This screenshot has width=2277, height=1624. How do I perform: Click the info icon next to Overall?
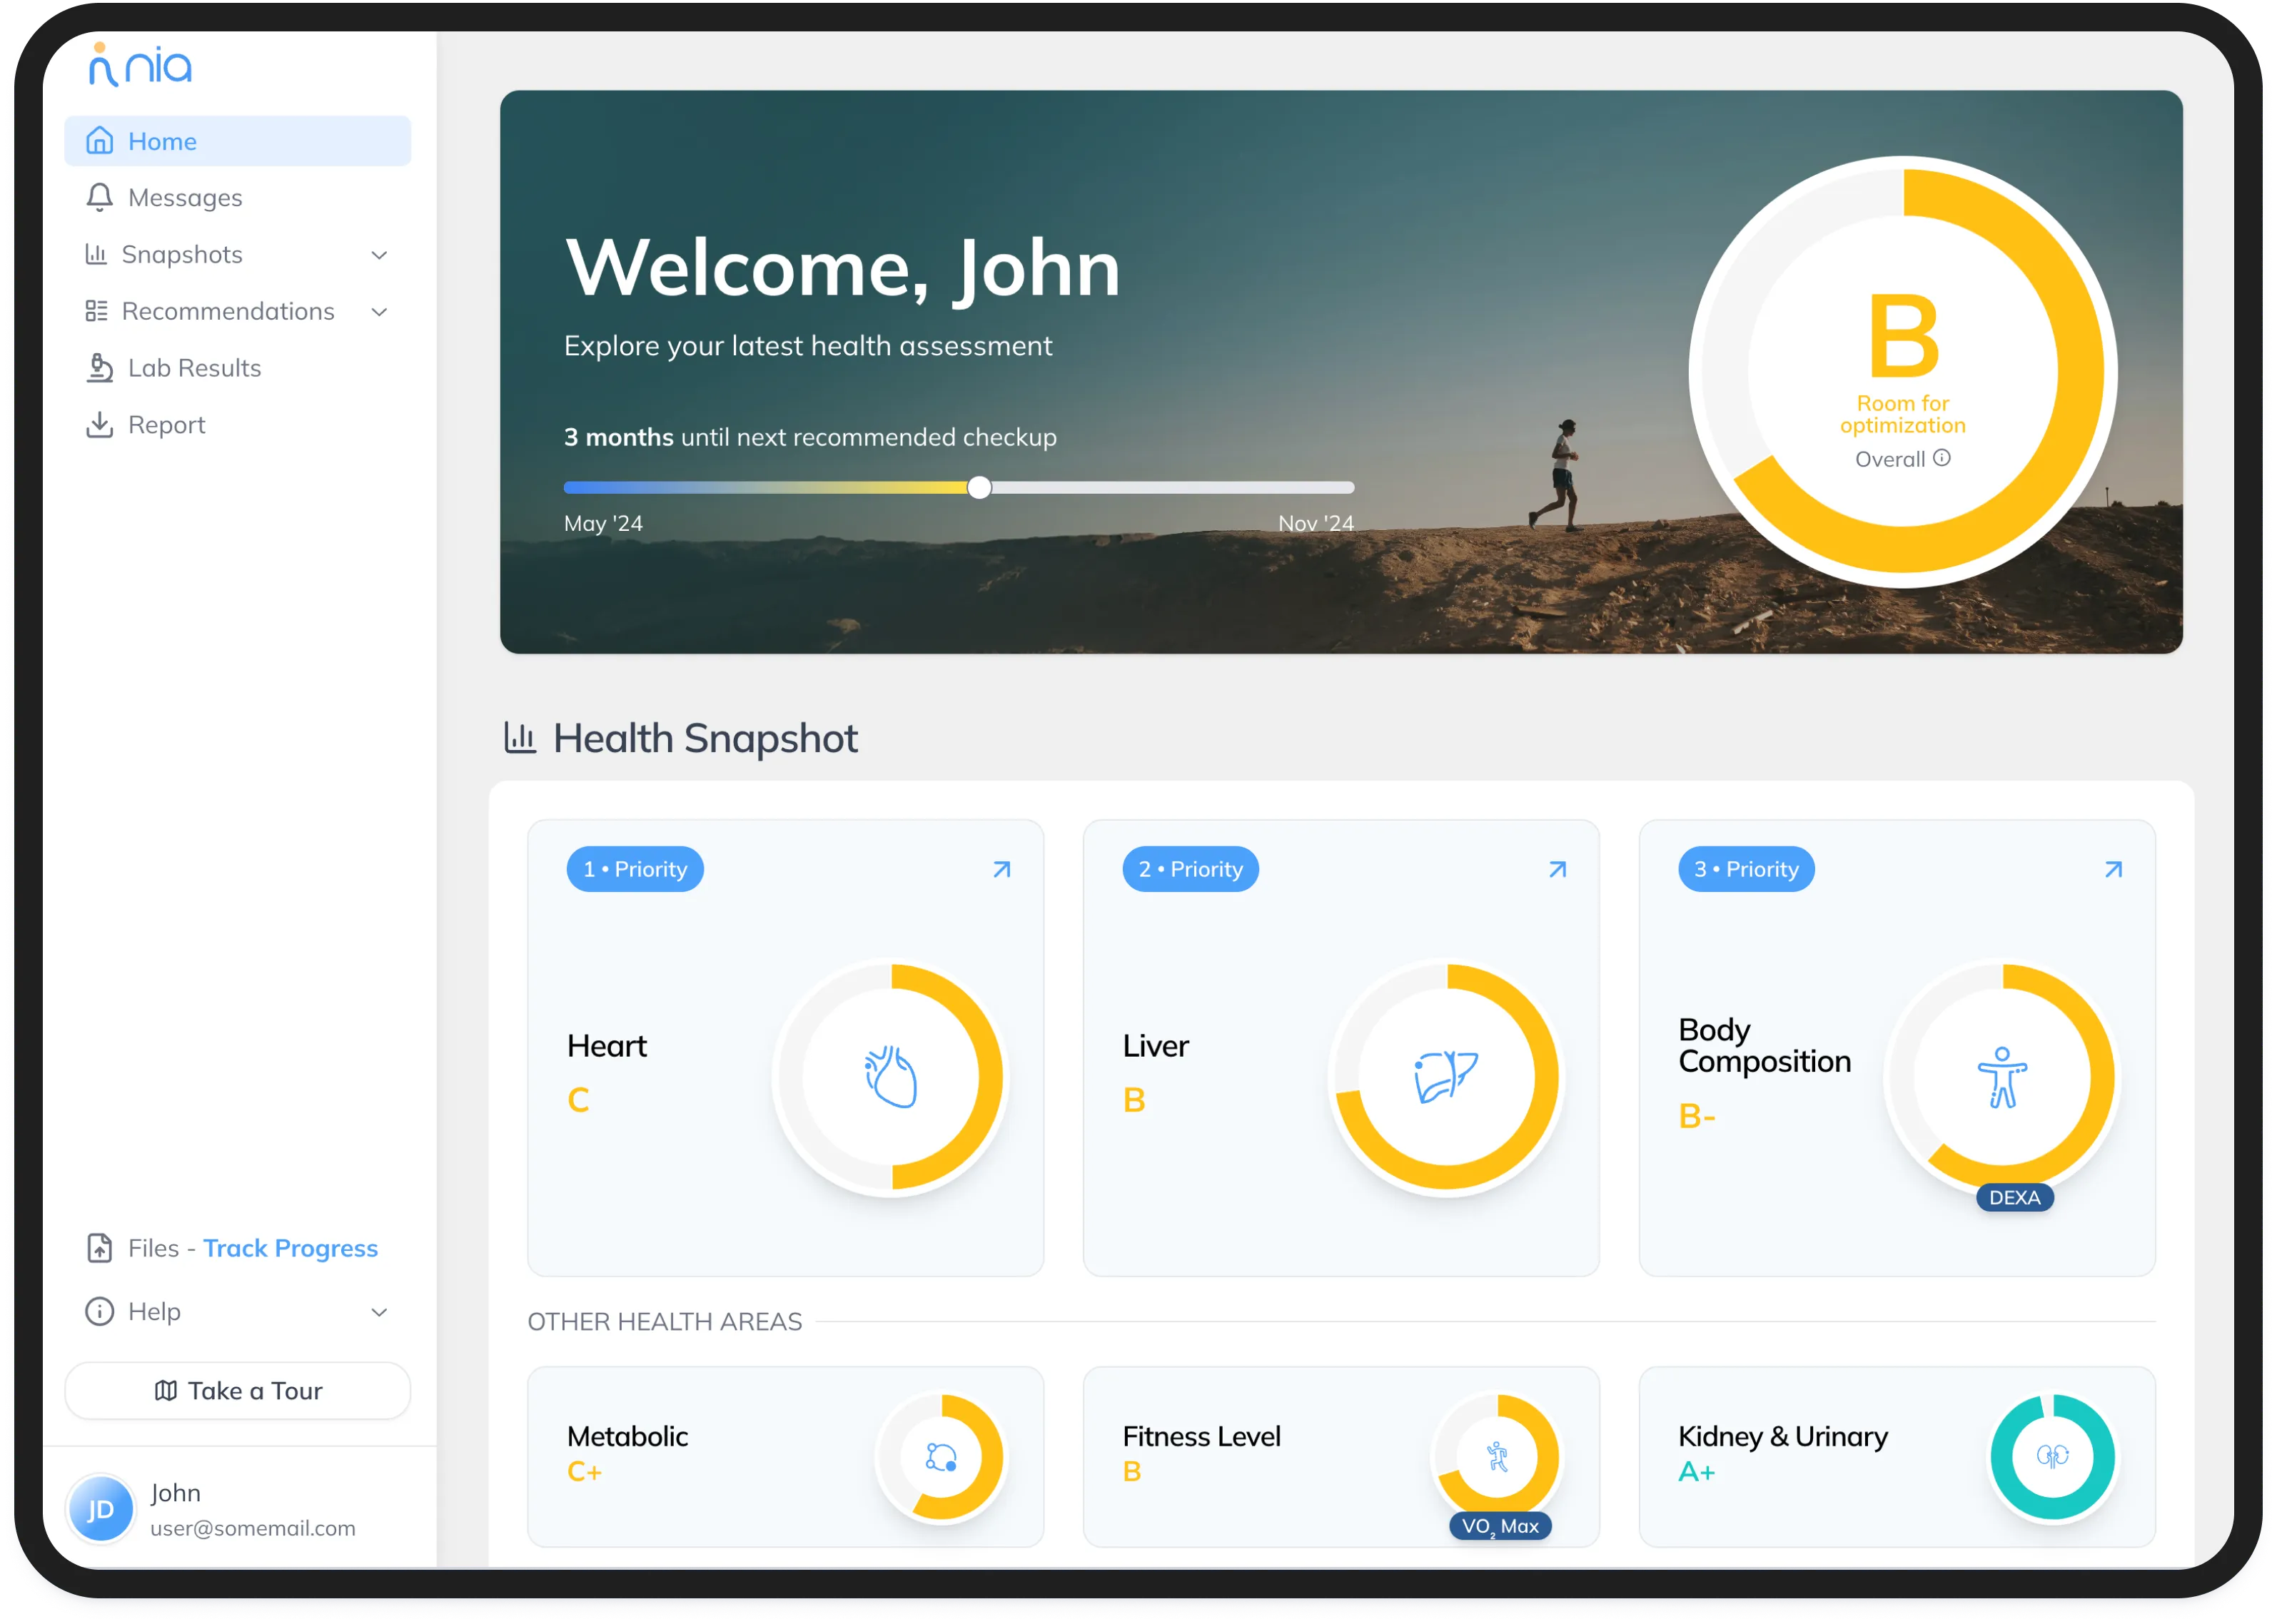coord(1942,458)
